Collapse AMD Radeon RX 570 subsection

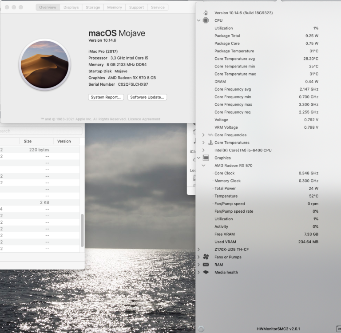[203, 165]
